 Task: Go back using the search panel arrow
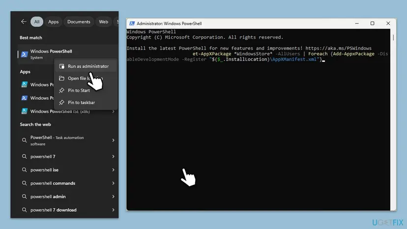[x=24, y=22]
